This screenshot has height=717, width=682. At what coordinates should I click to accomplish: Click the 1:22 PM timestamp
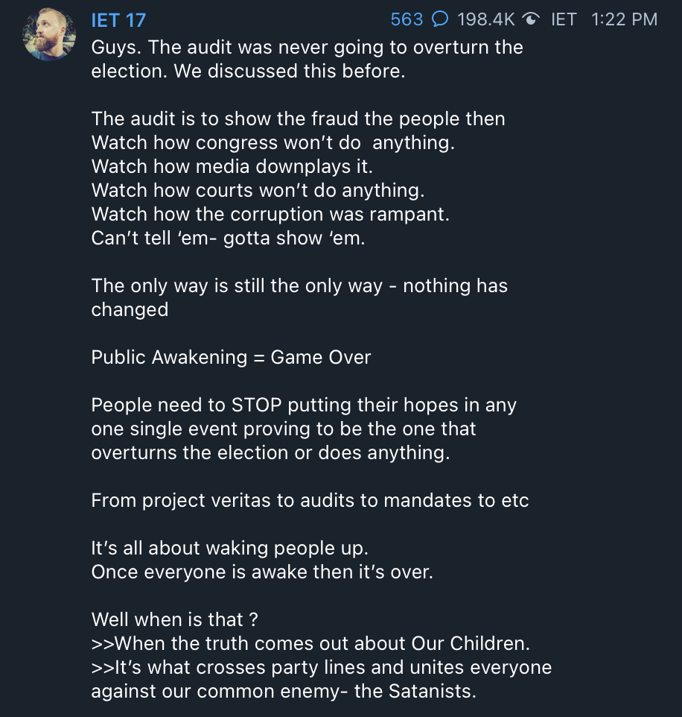pos(624,19)
